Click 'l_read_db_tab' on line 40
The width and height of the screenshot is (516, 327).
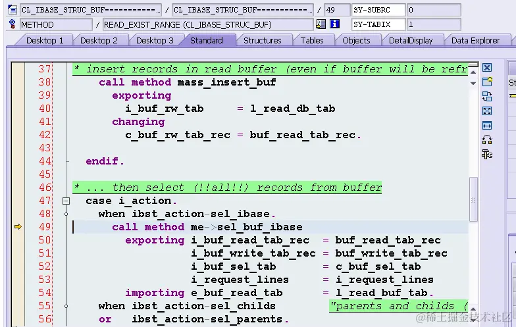tap(292, 109)
